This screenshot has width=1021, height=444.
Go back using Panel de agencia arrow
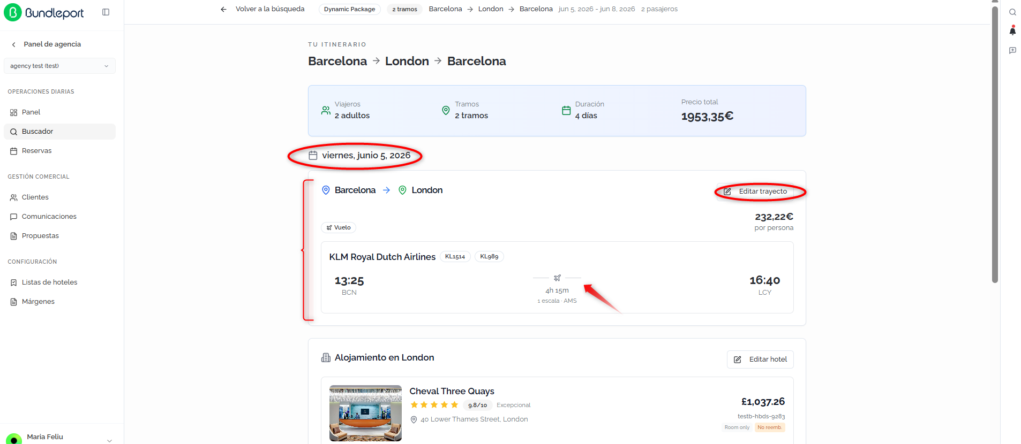point(14,44)
